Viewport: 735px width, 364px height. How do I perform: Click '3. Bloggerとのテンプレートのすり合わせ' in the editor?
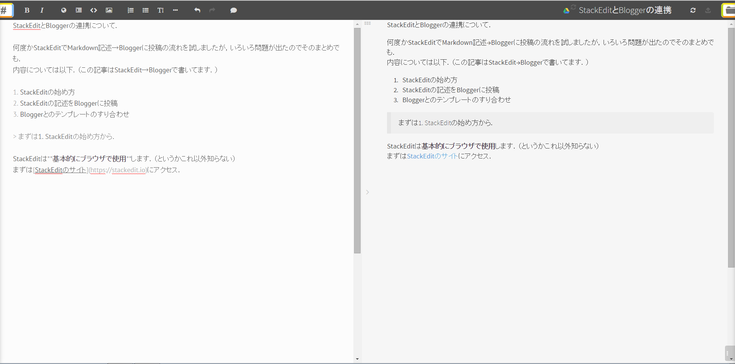[x=71, y=114]
